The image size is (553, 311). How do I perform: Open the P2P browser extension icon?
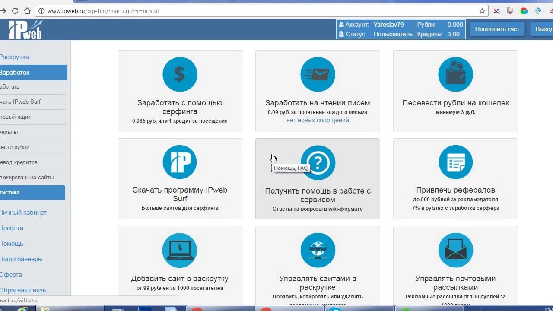tap(538, 11)
